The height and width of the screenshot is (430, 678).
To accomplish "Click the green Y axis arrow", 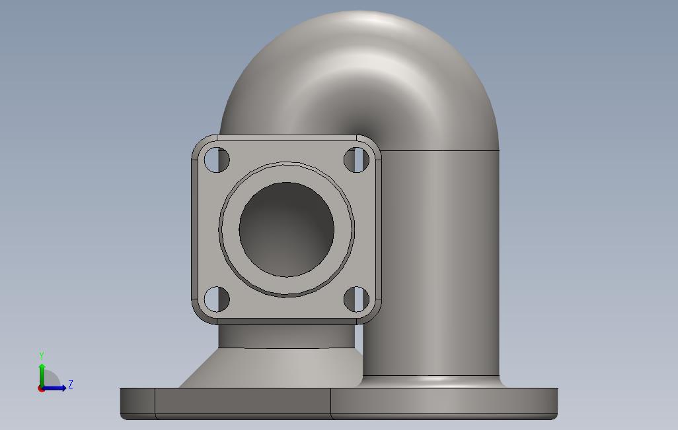I will pyautogui.click(x=42, y=375).
